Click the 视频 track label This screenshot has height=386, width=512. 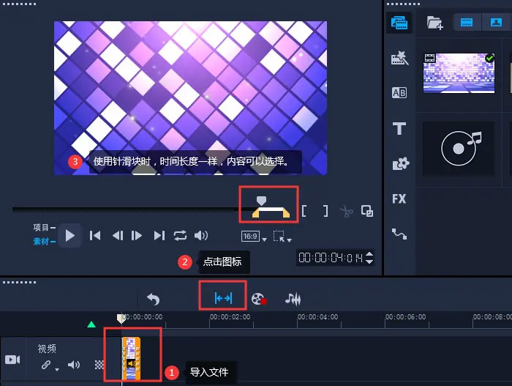pyautogui.click(x=47, y=349)
